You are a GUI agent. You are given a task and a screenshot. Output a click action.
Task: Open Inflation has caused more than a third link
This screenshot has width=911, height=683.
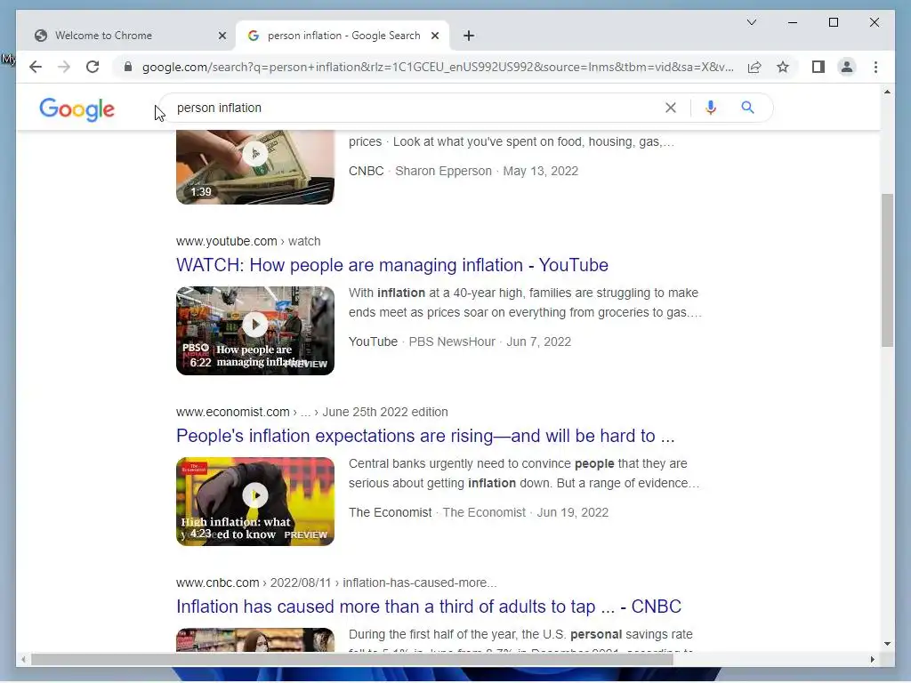pyautogui.click(x=429, y=607)
